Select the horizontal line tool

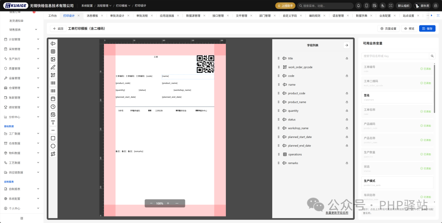tap(53, 130)
